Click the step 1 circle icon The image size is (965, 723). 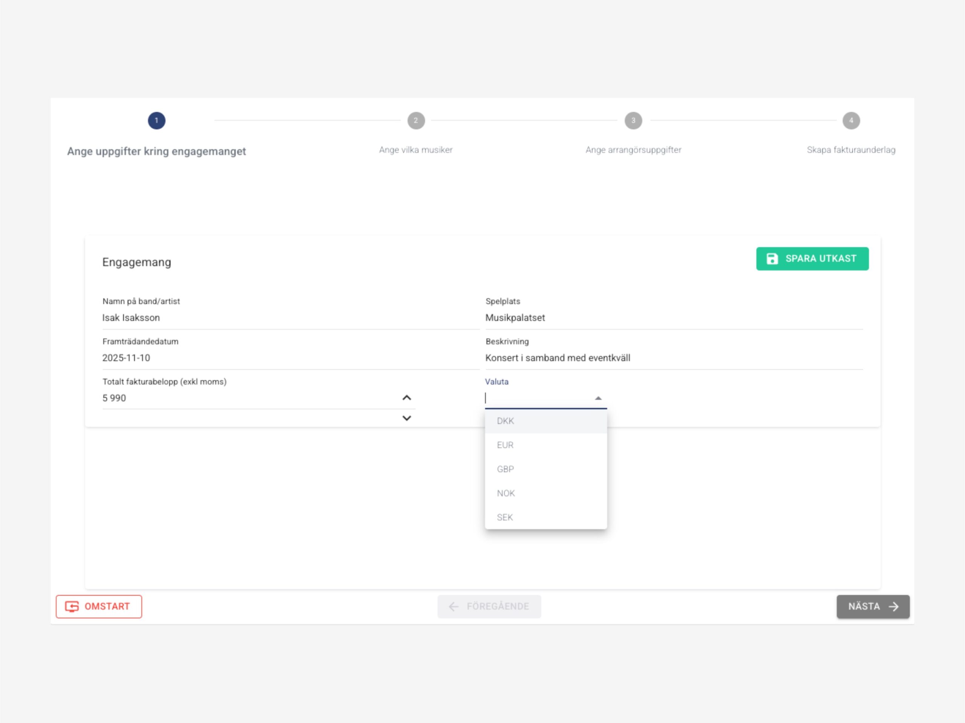tap(156, 121)
